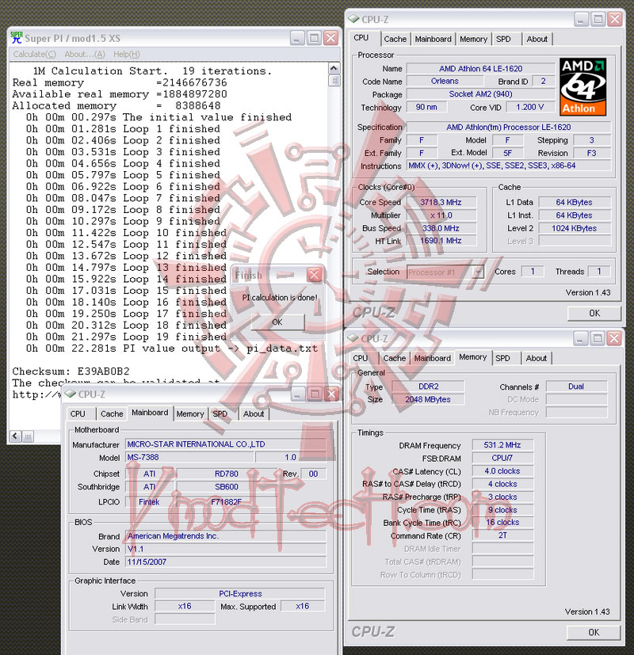Open the Calculate(C) menu in Super PI
This screenshot has height=655, width=634.
pos(34,55)
